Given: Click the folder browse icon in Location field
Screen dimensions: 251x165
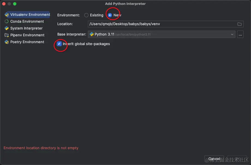Looking at the screenshot, I should click(x=240, y=24).
